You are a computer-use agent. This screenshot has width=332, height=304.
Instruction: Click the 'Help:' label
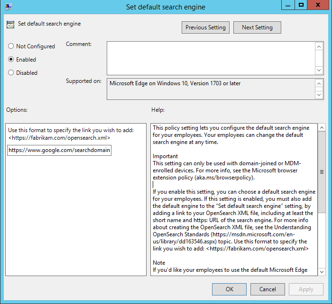(158, 110)
